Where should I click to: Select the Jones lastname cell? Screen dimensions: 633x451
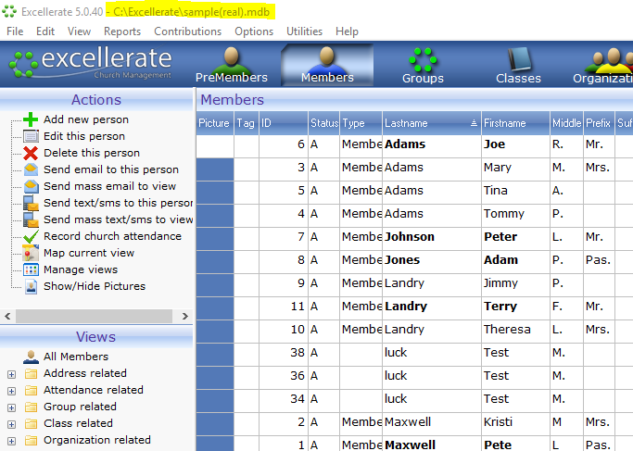tap(432, 260)
